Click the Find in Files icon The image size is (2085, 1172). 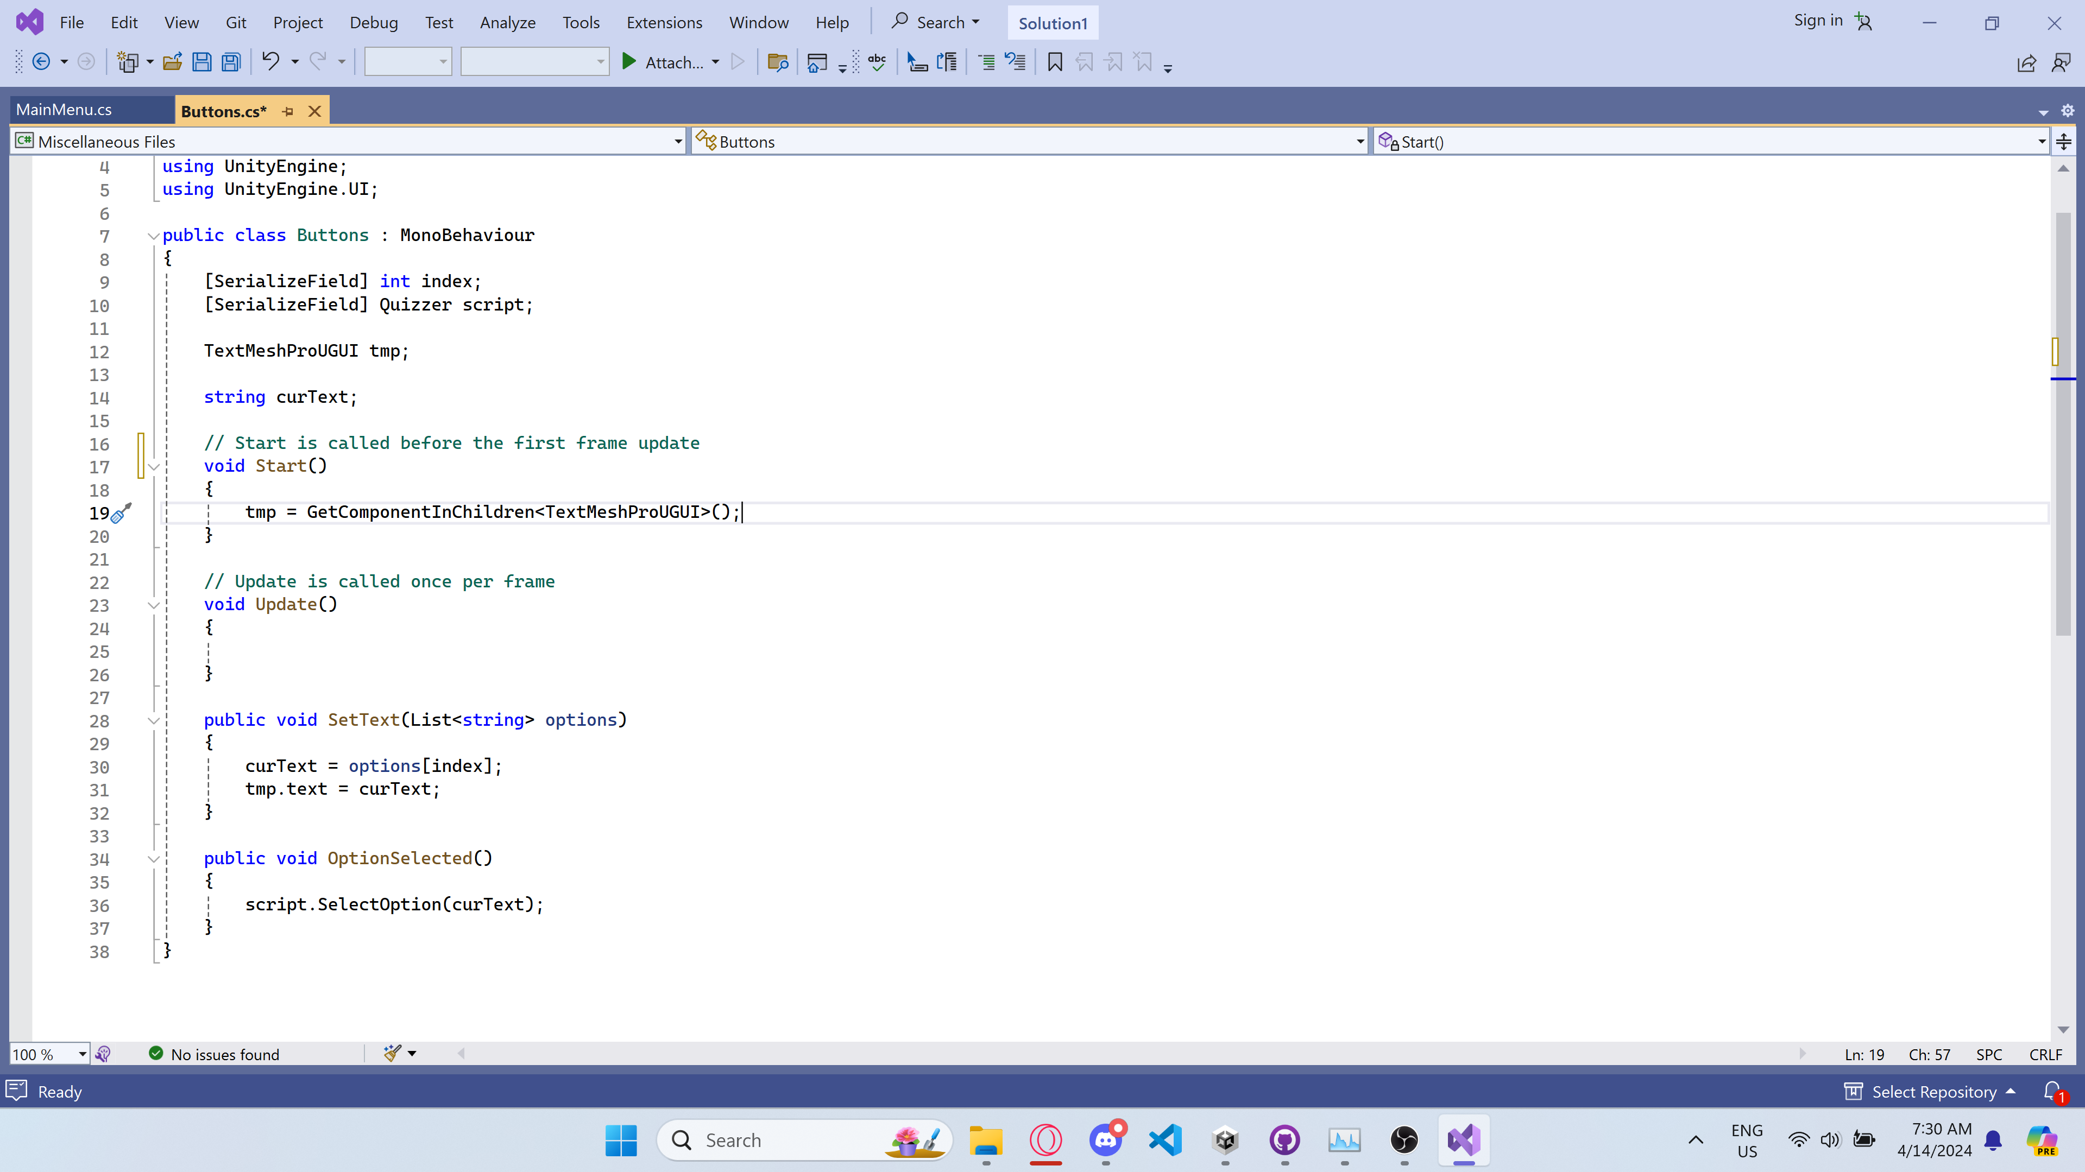777,62
